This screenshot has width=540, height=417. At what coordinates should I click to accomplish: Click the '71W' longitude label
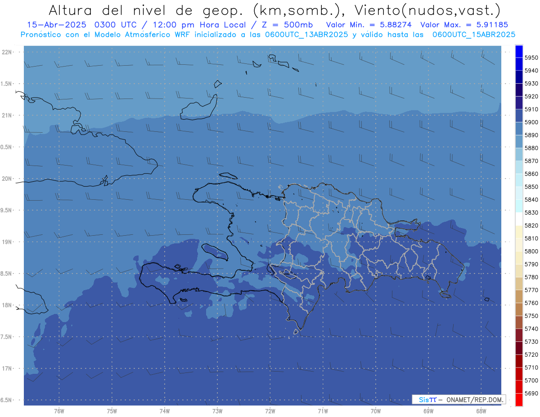point(323,411)
